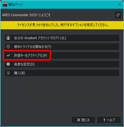Start the trial via 無料トライアルを開始する(T)
The width and height of the screenshot is (124, 127).
[x=62, y=47]
